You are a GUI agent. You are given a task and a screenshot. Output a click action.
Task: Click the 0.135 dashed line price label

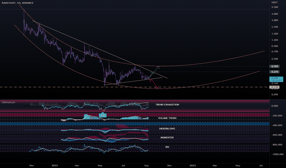275,87
